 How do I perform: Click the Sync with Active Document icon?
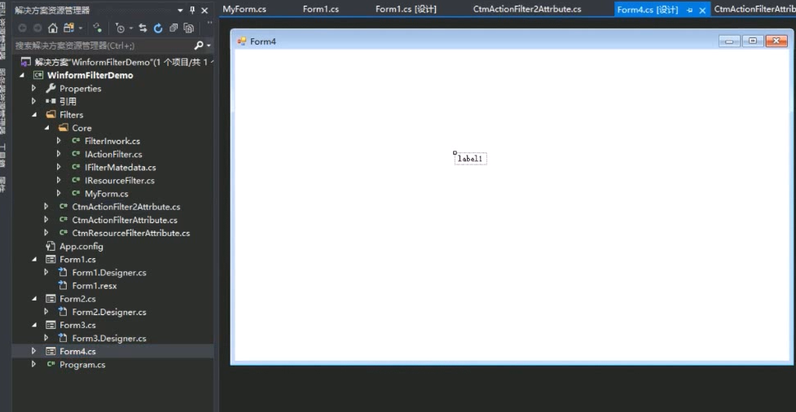(x=143, y=28)
